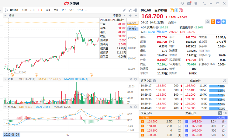This screenshot has height=138, width=228.
Task: Click the blue 卖 sell button
Action: click(x=218, y=22)
